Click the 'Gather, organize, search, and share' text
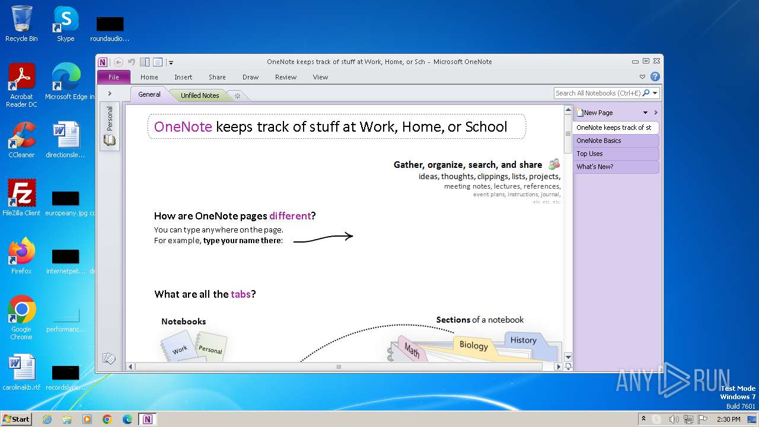759x427 pixels. (x=468, y=165)
